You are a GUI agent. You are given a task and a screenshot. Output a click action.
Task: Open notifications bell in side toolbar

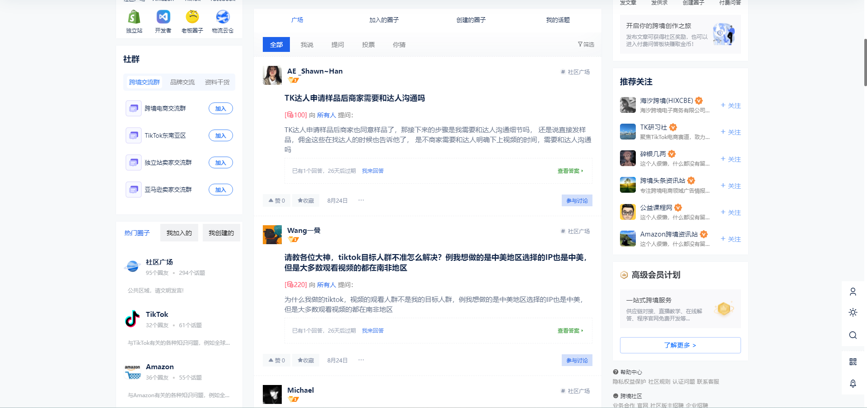click(x=853, y=383)
